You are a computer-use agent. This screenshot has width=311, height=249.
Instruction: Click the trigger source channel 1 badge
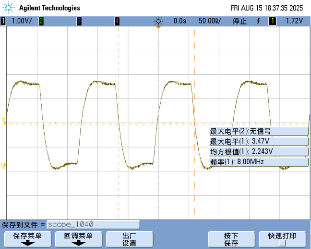pos(272,21)
